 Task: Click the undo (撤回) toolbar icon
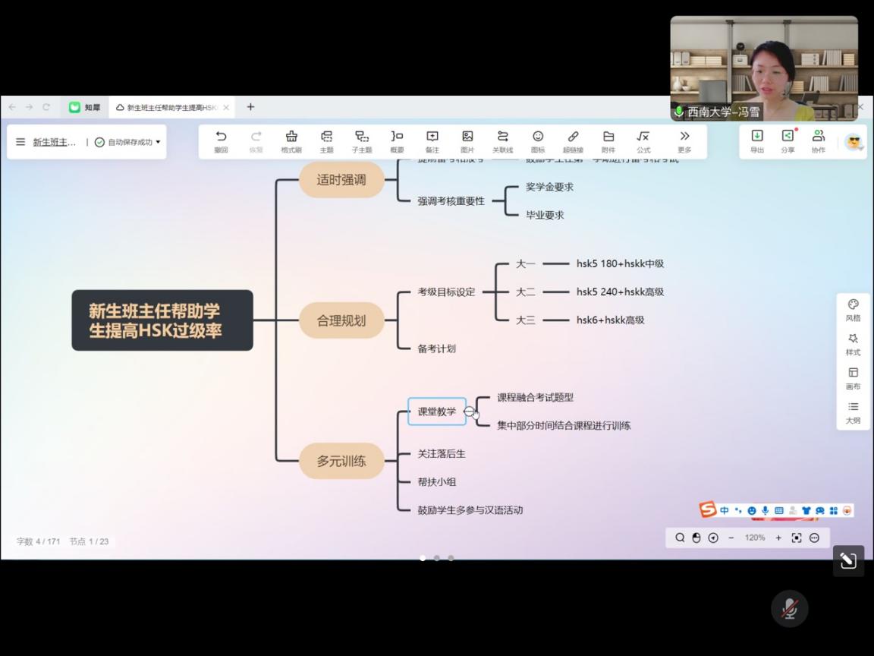pyautogui.click(x=221, y=140)
